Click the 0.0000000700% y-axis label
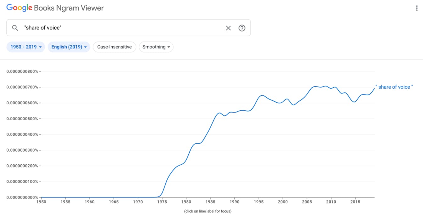 (22, 87)
